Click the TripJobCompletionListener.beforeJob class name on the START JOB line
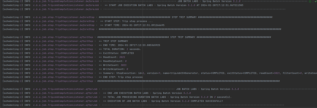This screenshot has width=317, height=108. 66,5
